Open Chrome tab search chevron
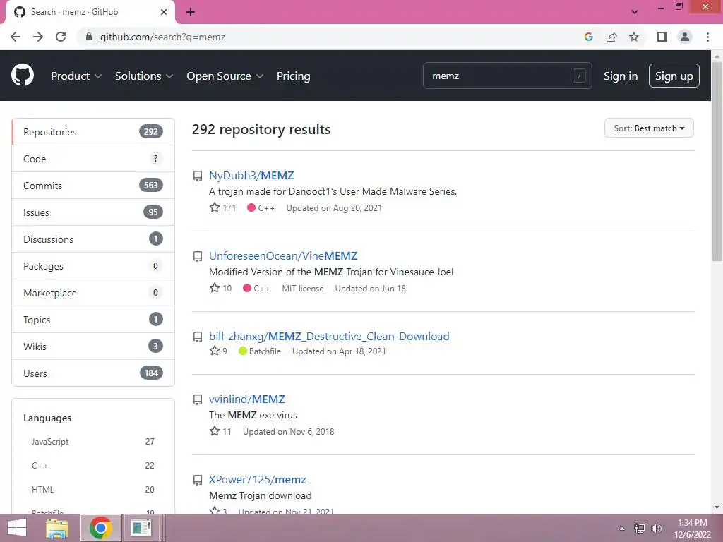The height and width of the screenshot is (542, 723). tap(635, 12)
